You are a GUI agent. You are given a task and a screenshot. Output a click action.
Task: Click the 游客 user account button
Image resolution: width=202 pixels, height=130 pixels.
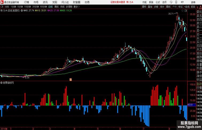point(193,2)
